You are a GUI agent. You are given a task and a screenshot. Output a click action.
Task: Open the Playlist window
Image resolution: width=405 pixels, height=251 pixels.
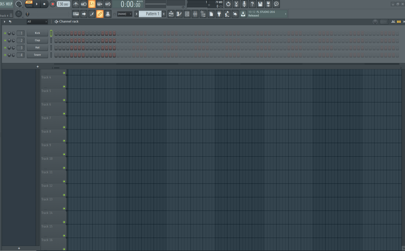coord(171,14)
